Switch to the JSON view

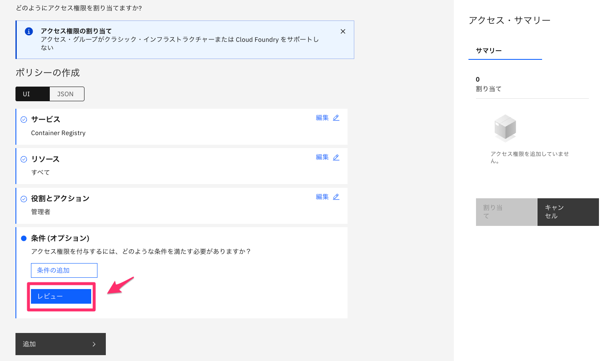(x=67, y=94)
